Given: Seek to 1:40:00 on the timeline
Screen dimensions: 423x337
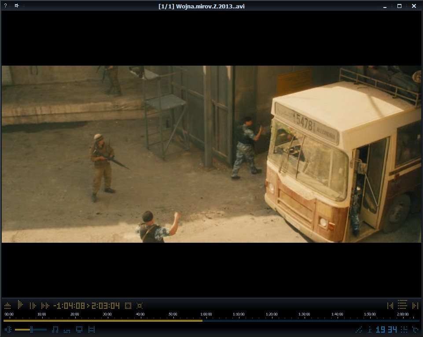Looking at the screenshot, I should tap(337, 315).
